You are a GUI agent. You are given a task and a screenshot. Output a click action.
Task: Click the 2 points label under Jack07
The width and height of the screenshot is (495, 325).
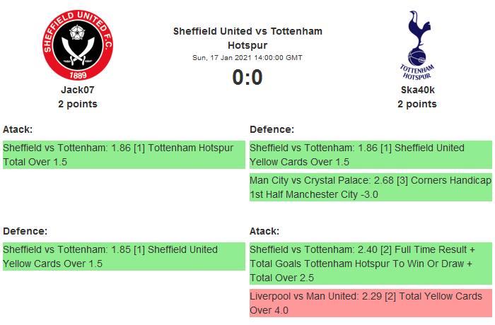coord(78,104)
